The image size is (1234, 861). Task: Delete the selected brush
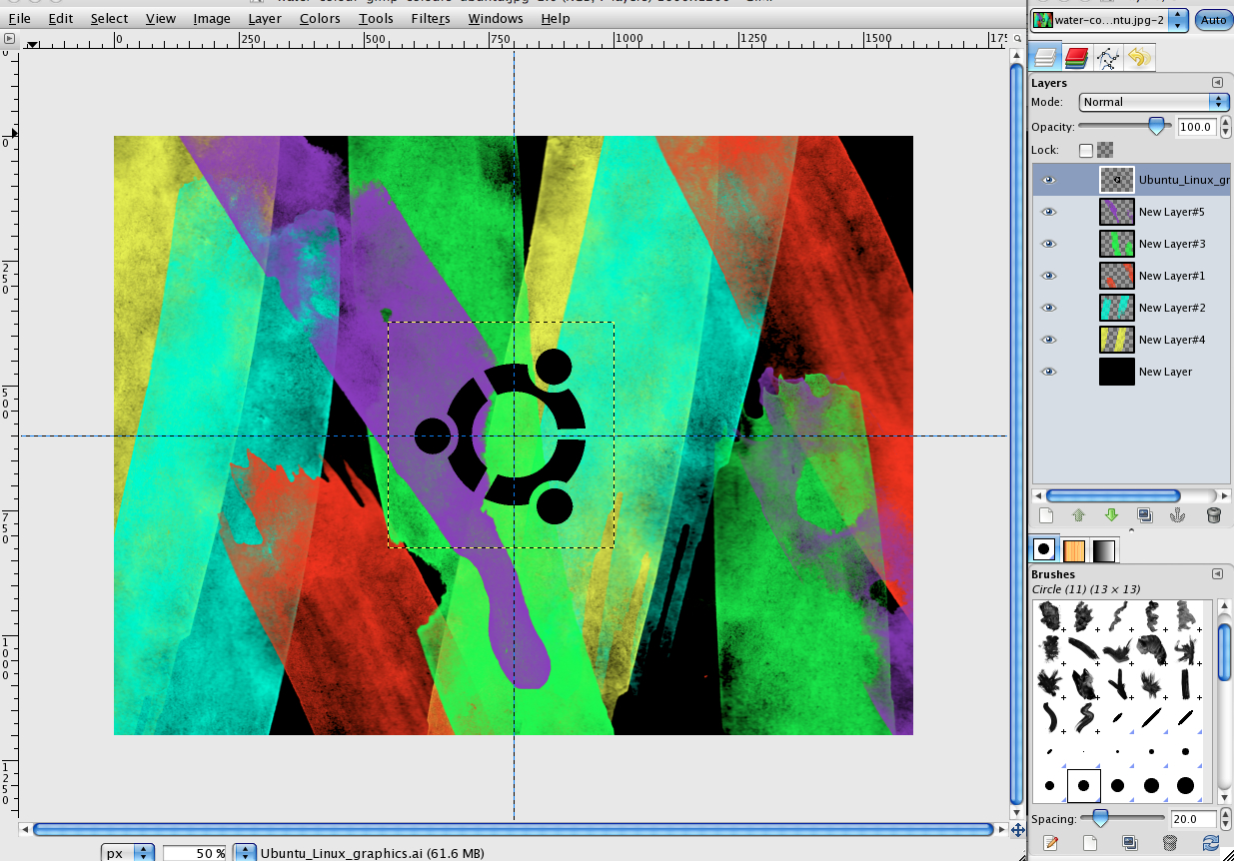coord(1170,843)
